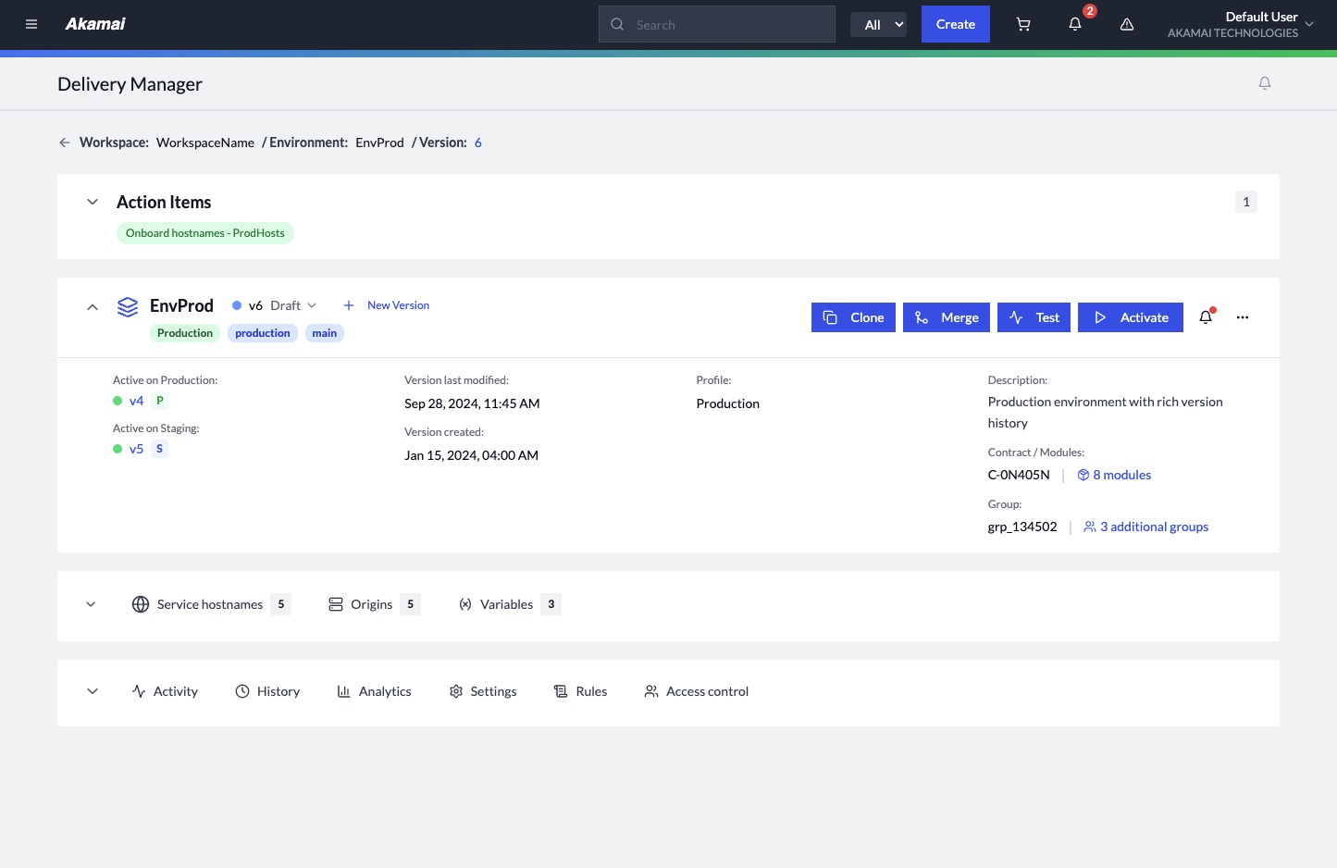Screen dimensions: 1337x868
Task: Click the Jan 15, 2024, 04:00 AM timestamp
Action: [471, 455]
